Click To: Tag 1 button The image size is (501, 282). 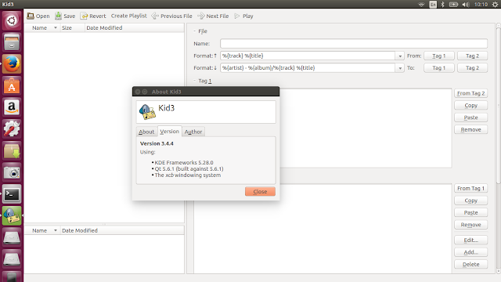tap(439, 68)
